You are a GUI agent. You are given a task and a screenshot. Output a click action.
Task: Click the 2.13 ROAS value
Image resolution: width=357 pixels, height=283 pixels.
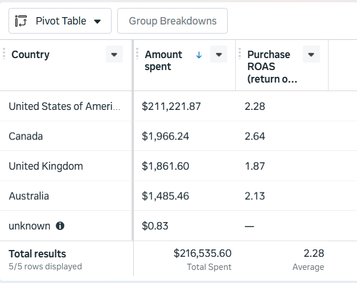[x=255, y=196]
